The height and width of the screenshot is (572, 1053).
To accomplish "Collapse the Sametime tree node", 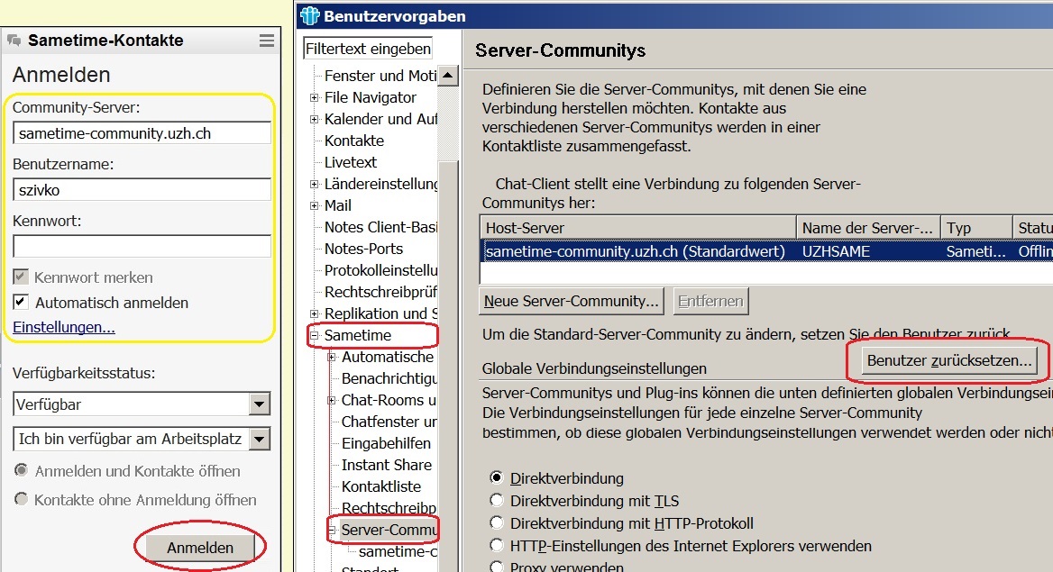I will point(315,335).
